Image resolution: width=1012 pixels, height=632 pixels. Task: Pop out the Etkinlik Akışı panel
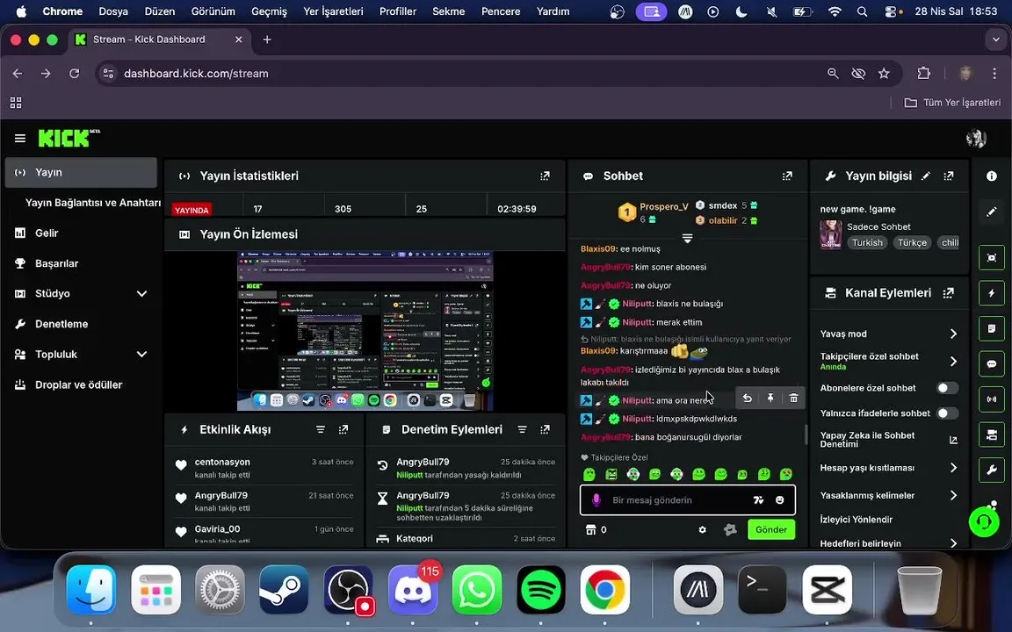pos(343,429)
